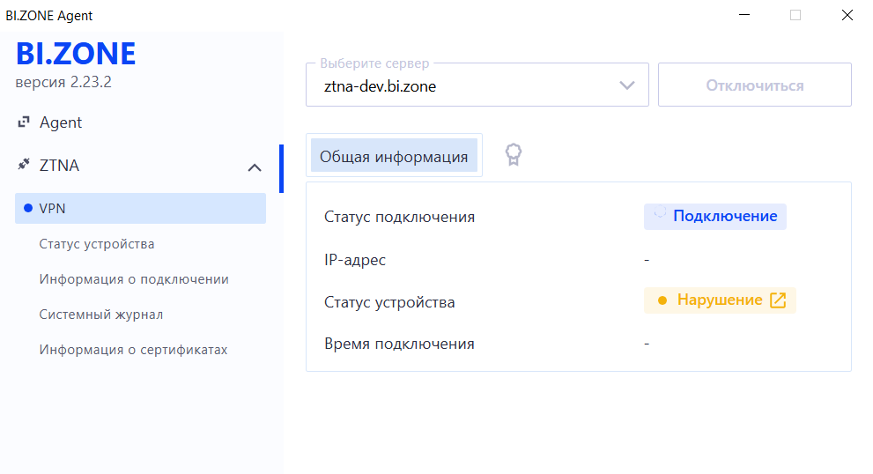Click the BI.ZONE logo

[x=76, y=54]
